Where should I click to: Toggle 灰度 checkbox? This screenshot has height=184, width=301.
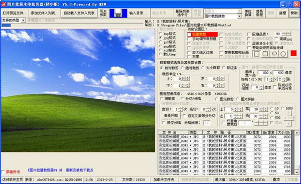click(189, 57)
